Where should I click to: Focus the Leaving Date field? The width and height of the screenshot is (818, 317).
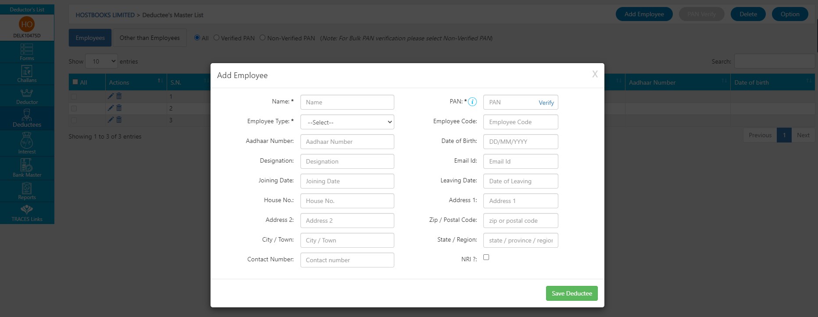521,181
